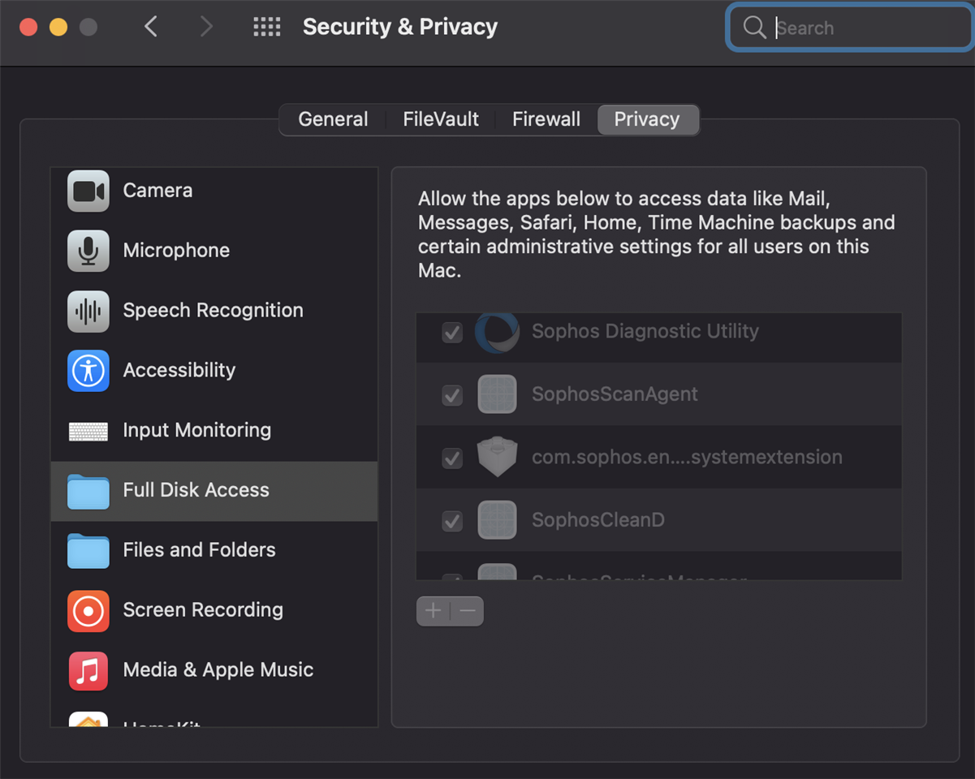This screenshot has width=975, height=779.
Task: Select the Microphone label in the sidebar
Action: 176,251
